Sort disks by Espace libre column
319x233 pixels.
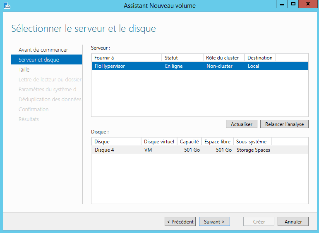218,142
